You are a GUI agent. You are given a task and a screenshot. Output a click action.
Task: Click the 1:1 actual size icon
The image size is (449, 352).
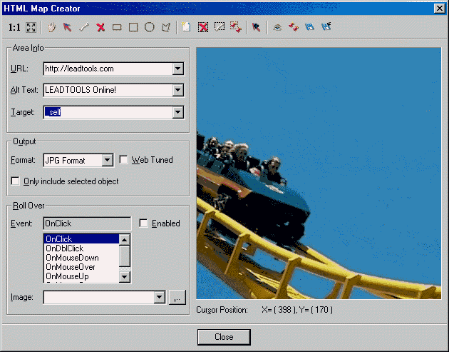click(x=14, y=28)
